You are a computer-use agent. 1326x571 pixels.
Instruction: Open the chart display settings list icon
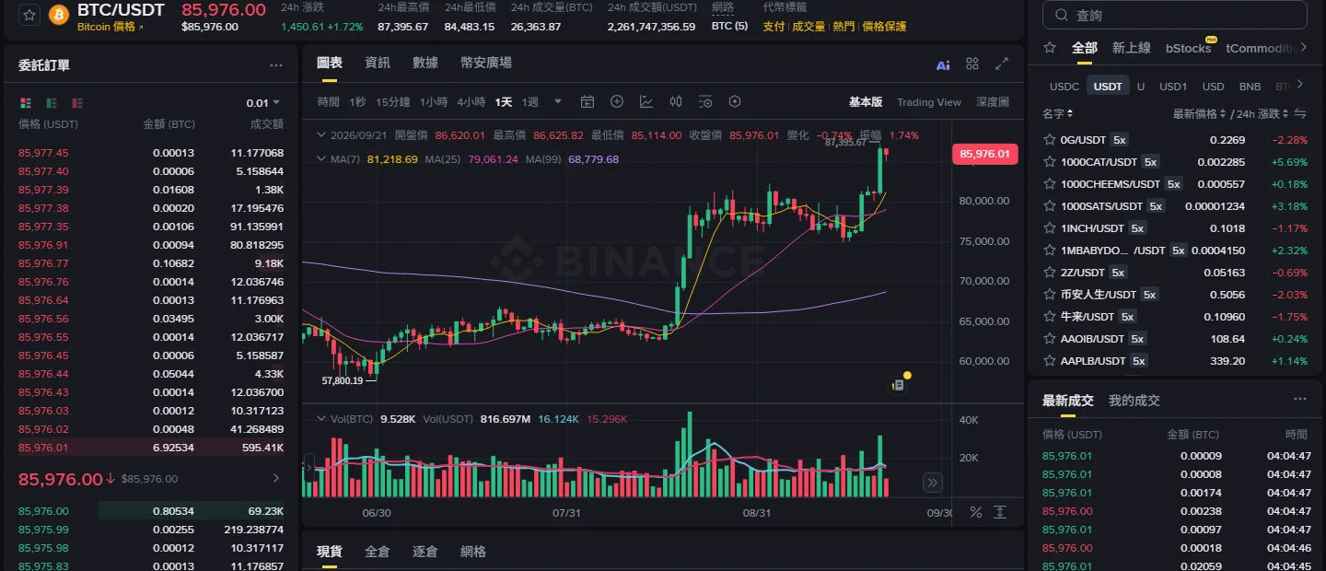point(705,101)
